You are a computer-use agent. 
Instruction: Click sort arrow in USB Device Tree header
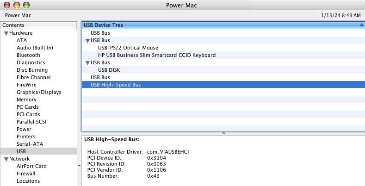(x=361, y=25)
